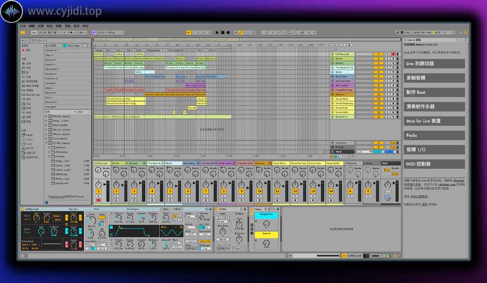Click the preview play icon in status bar

(290, 256)
